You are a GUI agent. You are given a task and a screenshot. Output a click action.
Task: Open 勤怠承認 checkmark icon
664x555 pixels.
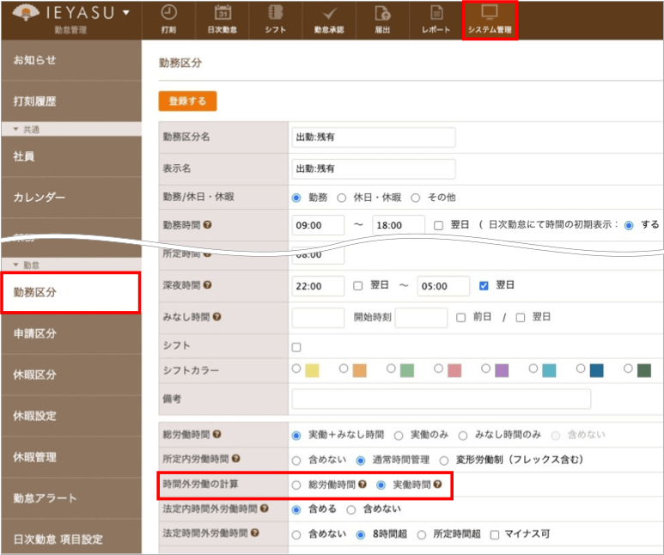pyautogui.click(x=329, y=14)
